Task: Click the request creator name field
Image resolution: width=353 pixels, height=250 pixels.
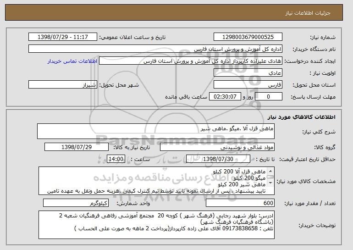Action: pos(191,61)
